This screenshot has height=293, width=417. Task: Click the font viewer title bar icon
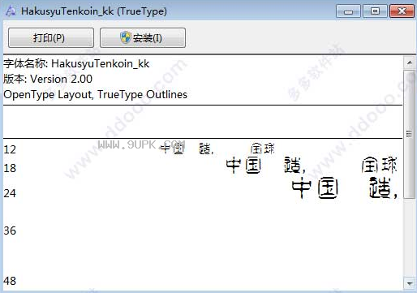(x=11, y=11)
